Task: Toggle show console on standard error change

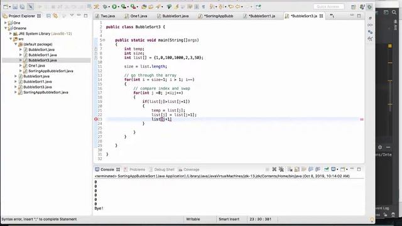Action: click(x=318, y=169)
